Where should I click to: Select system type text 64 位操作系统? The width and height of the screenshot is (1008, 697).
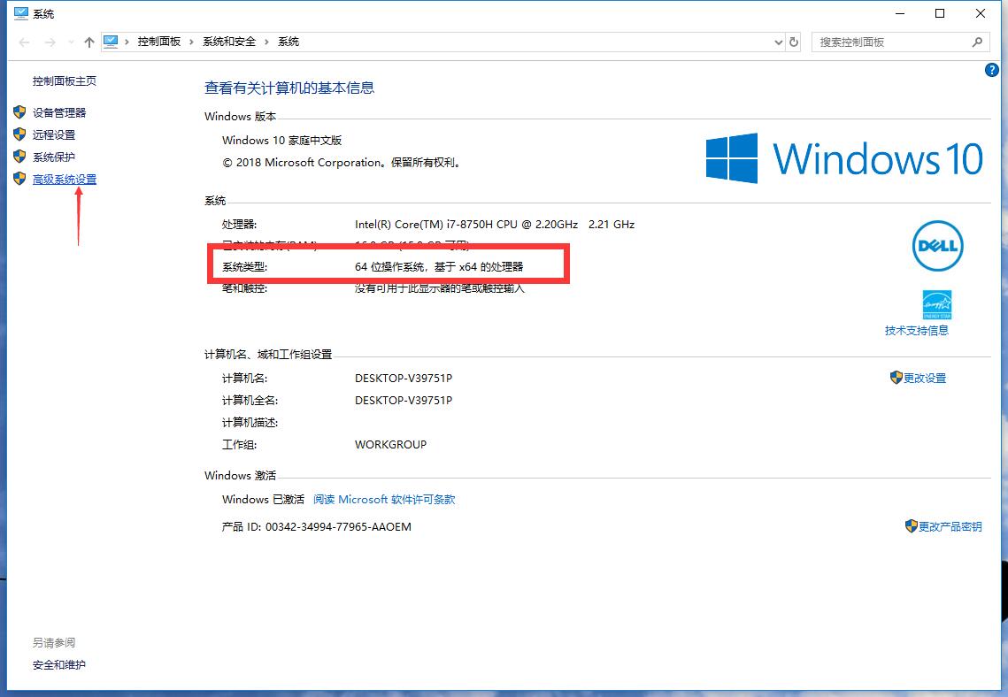click(x=439, y=266)
